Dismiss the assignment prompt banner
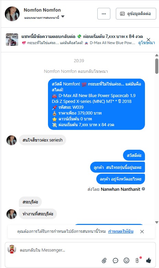This screenshot has width=159, height=268. pyautogui.click(x=142, y=232)
